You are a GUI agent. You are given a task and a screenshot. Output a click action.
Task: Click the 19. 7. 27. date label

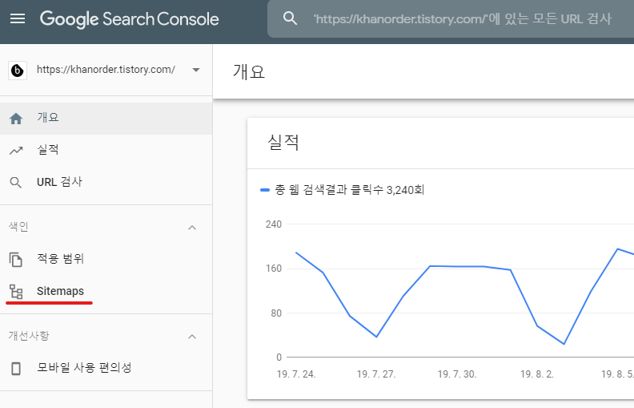click(376, 374)
